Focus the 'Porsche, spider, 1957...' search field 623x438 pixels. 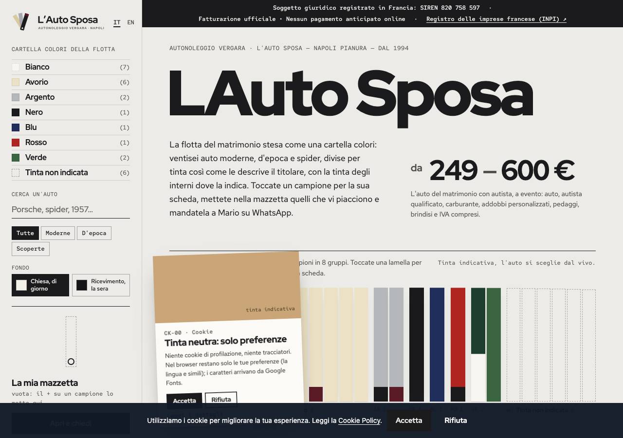point(71,210)
